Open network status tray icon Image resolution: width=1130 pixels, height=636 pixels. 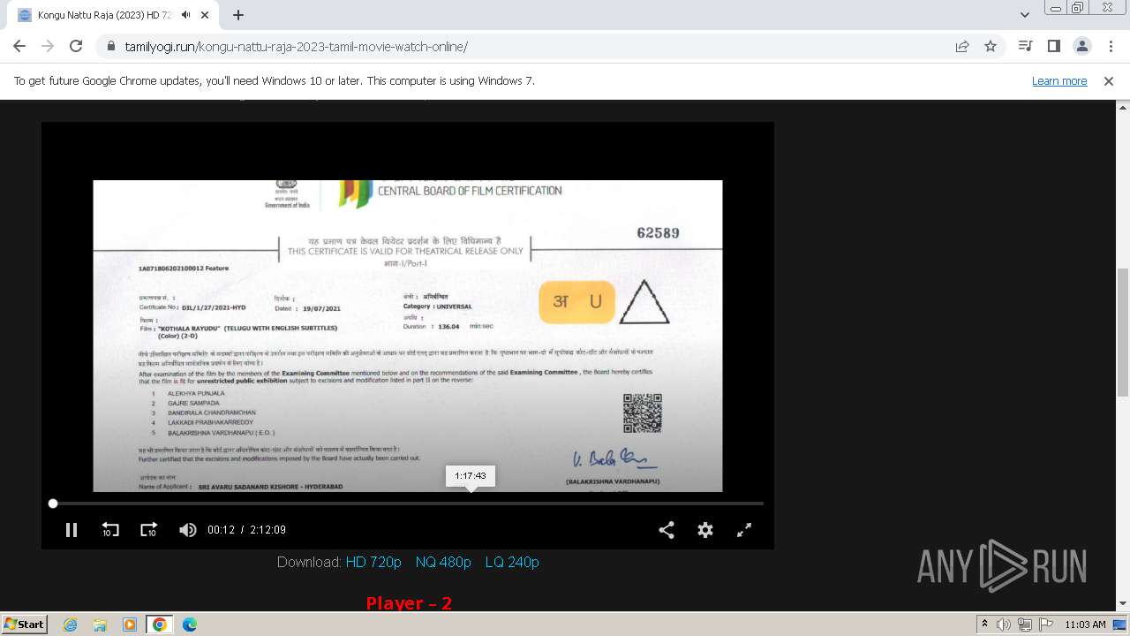pos(1024,625)
